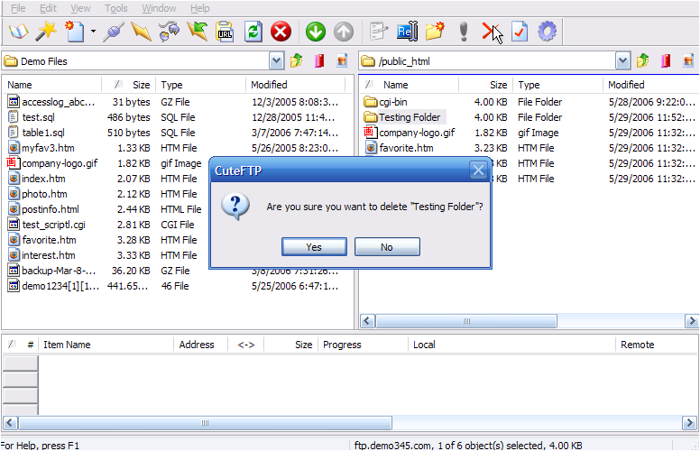The image size is (700, 451).
Task: Open Global Options gear icon
Action: [x=548, y=32]
